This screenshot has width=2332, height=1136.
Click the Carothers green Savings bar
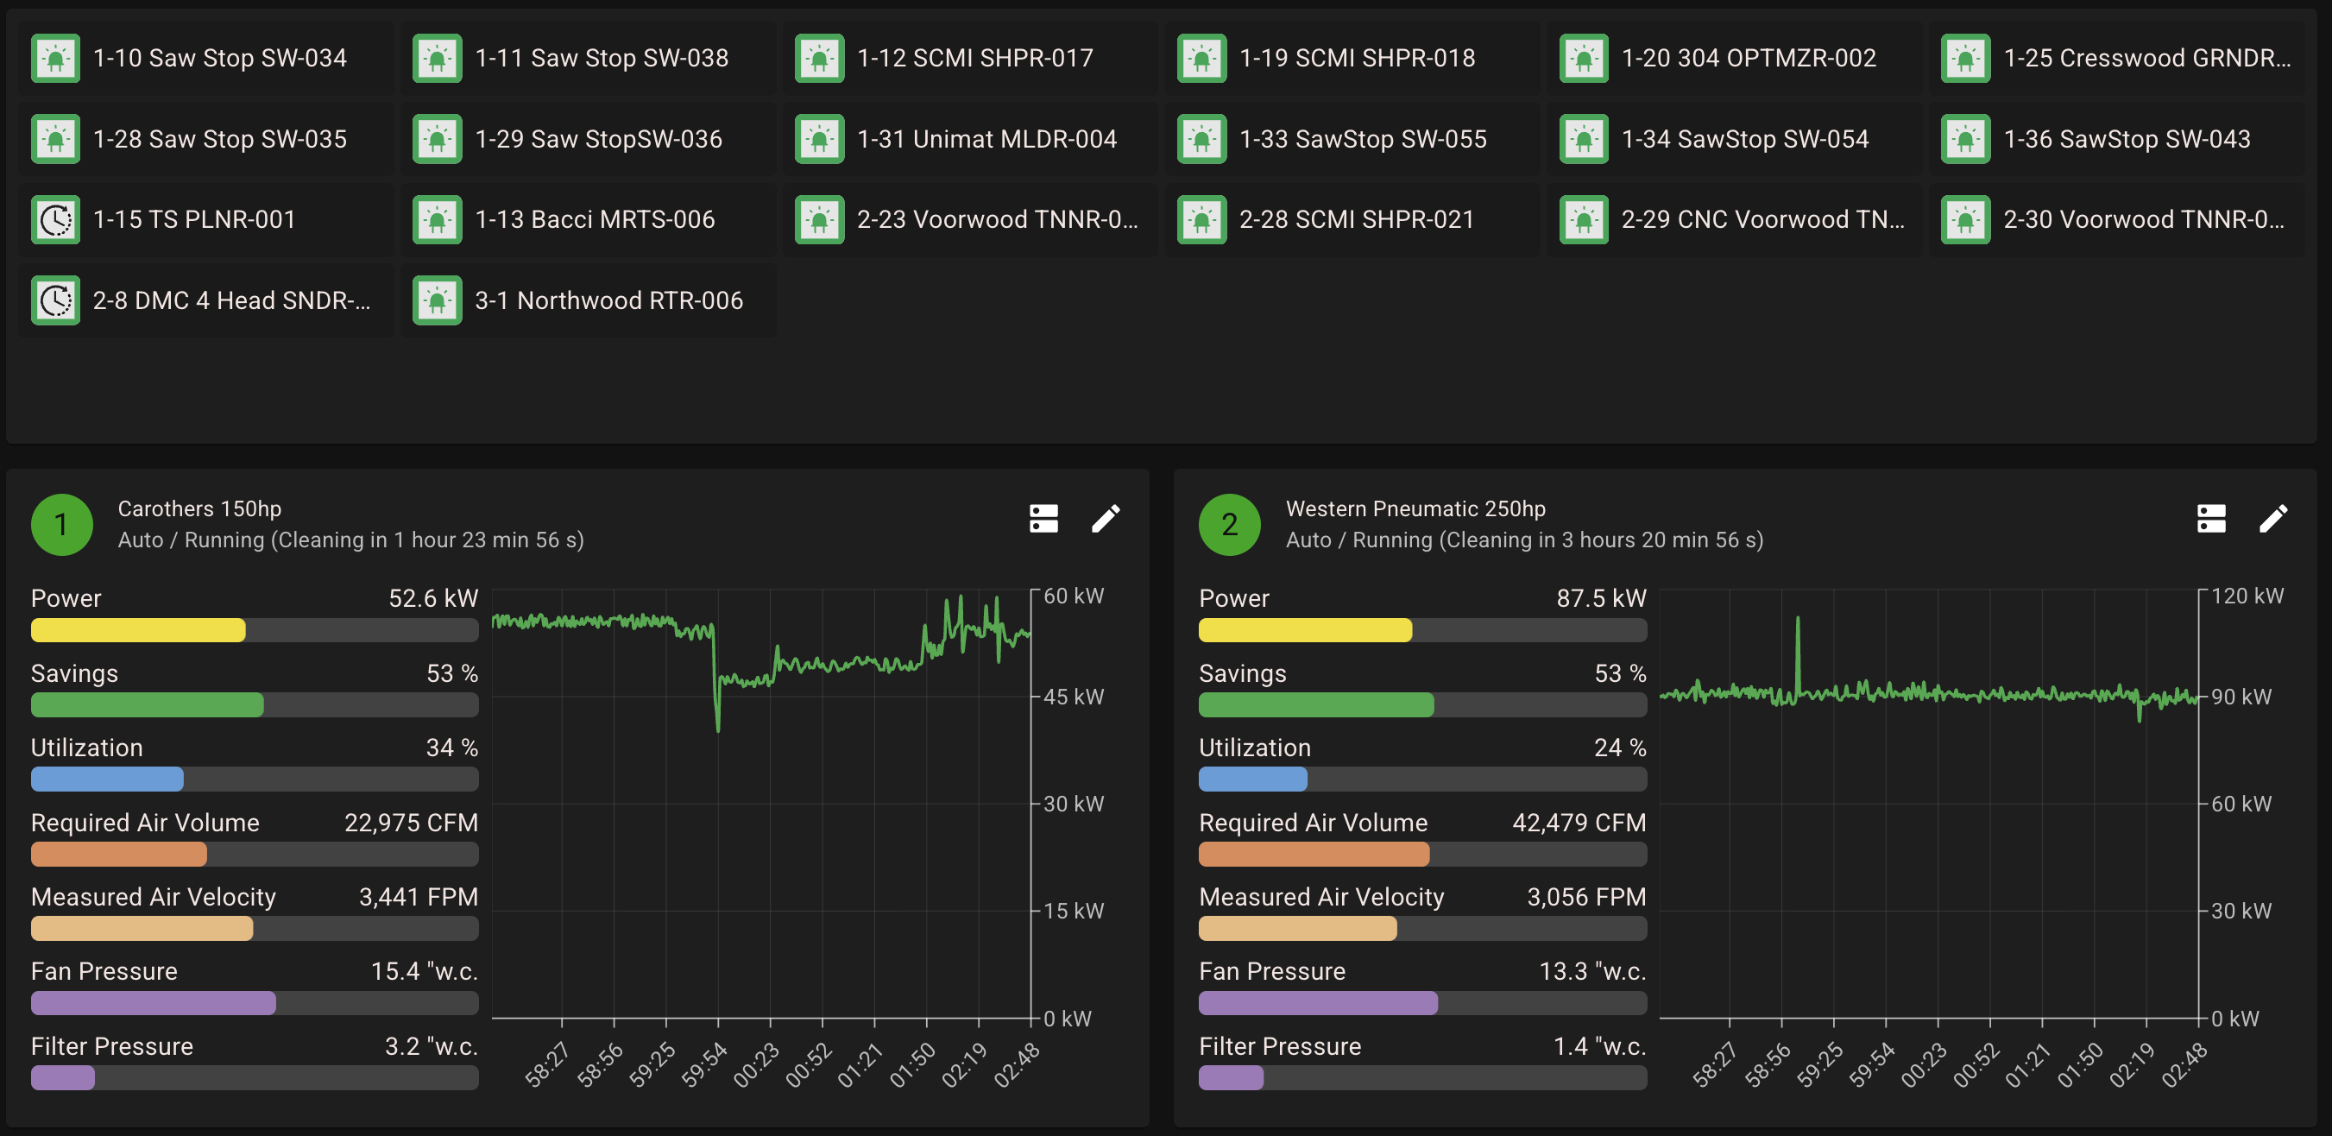[x=255, y=705]
